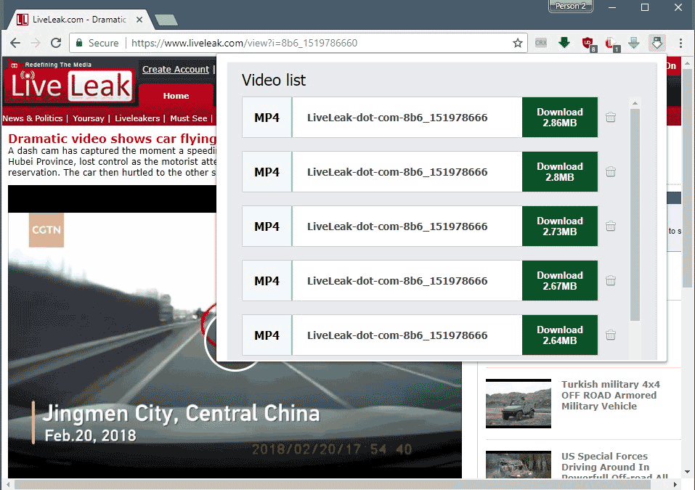
Task: Open the uBlock Origin shield extension icon
Action: pyautogui.click(x=588, y=43)
